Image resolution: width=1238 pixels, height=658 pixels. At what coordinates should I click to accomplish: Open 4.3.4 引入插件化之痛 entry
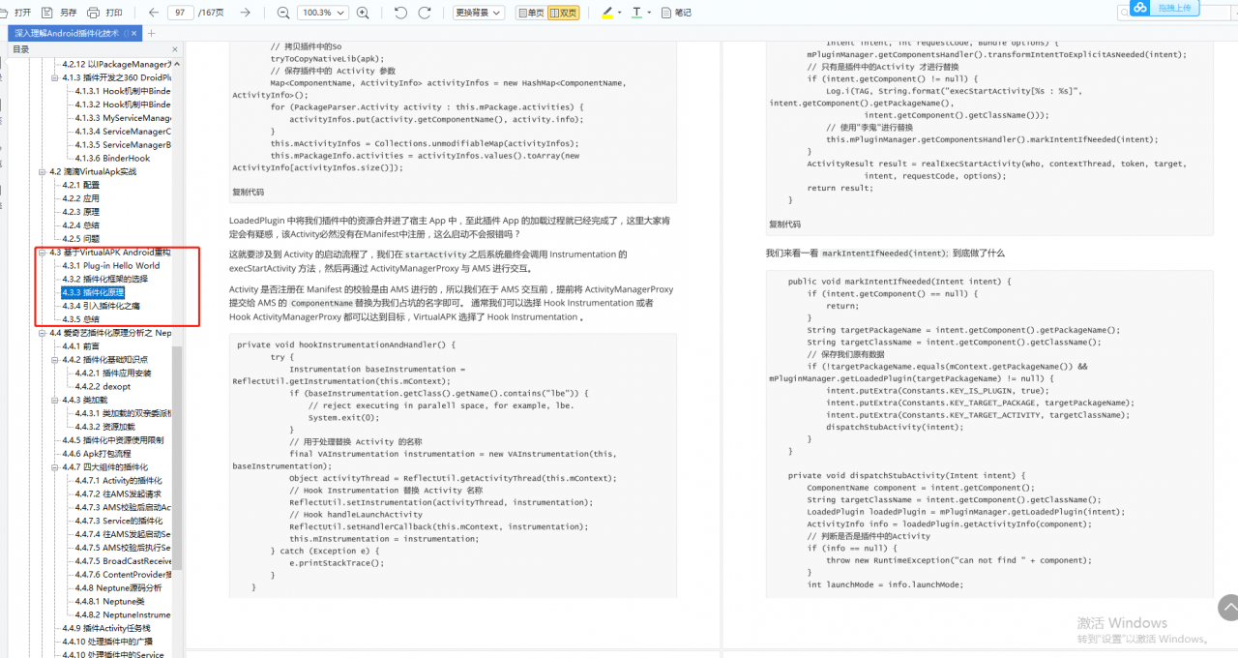[102, 306]
